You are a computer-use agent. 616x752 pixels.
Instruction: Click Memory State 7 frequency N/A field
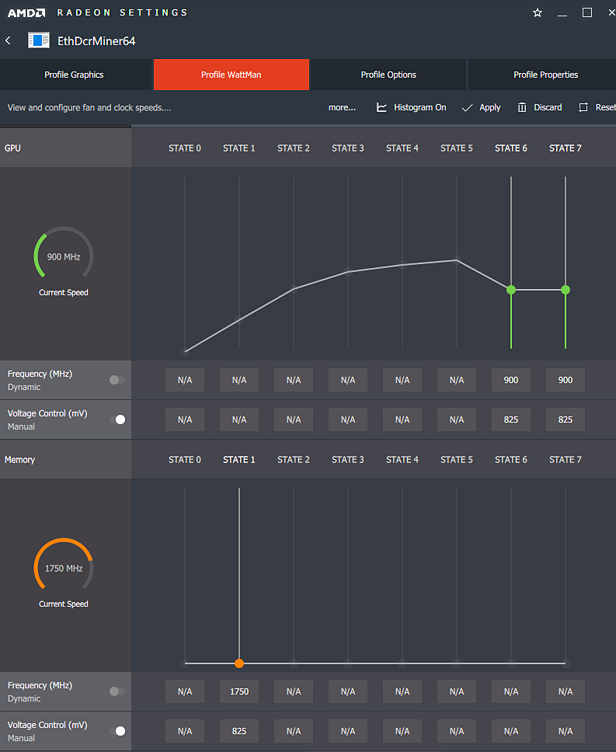566,691
